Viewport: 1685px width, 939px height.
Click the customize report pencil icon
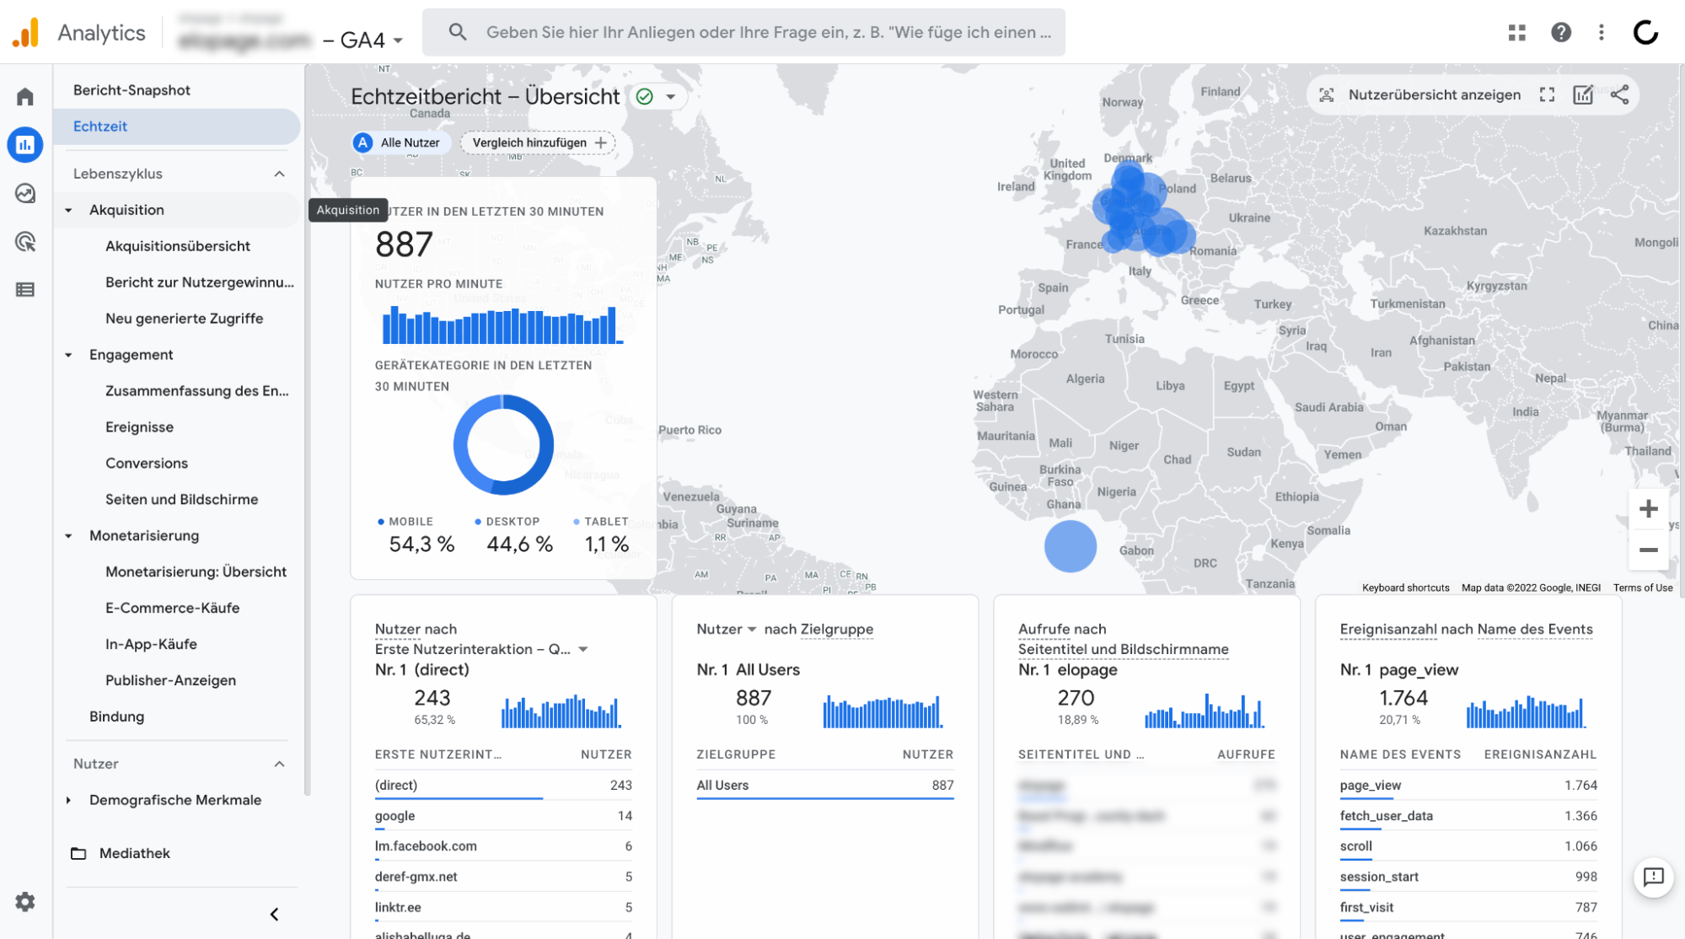click(1583, 94)
